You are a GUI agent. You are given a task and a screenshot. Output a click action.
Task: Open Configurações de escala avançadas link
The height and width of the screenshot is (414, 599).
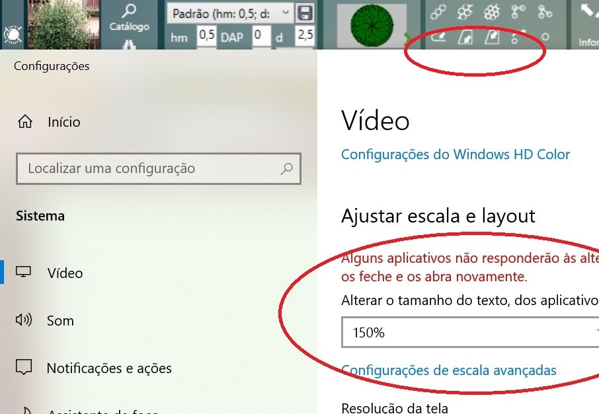(x=448, y=370)
